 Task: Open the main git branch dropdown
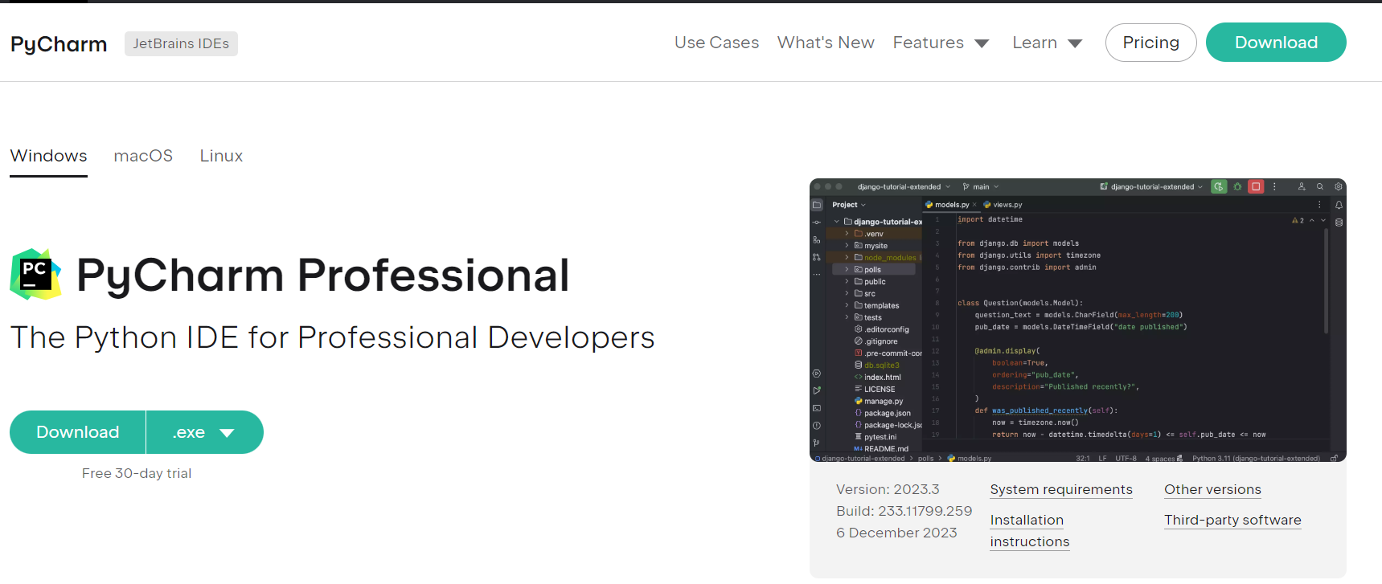coord(981,186)
